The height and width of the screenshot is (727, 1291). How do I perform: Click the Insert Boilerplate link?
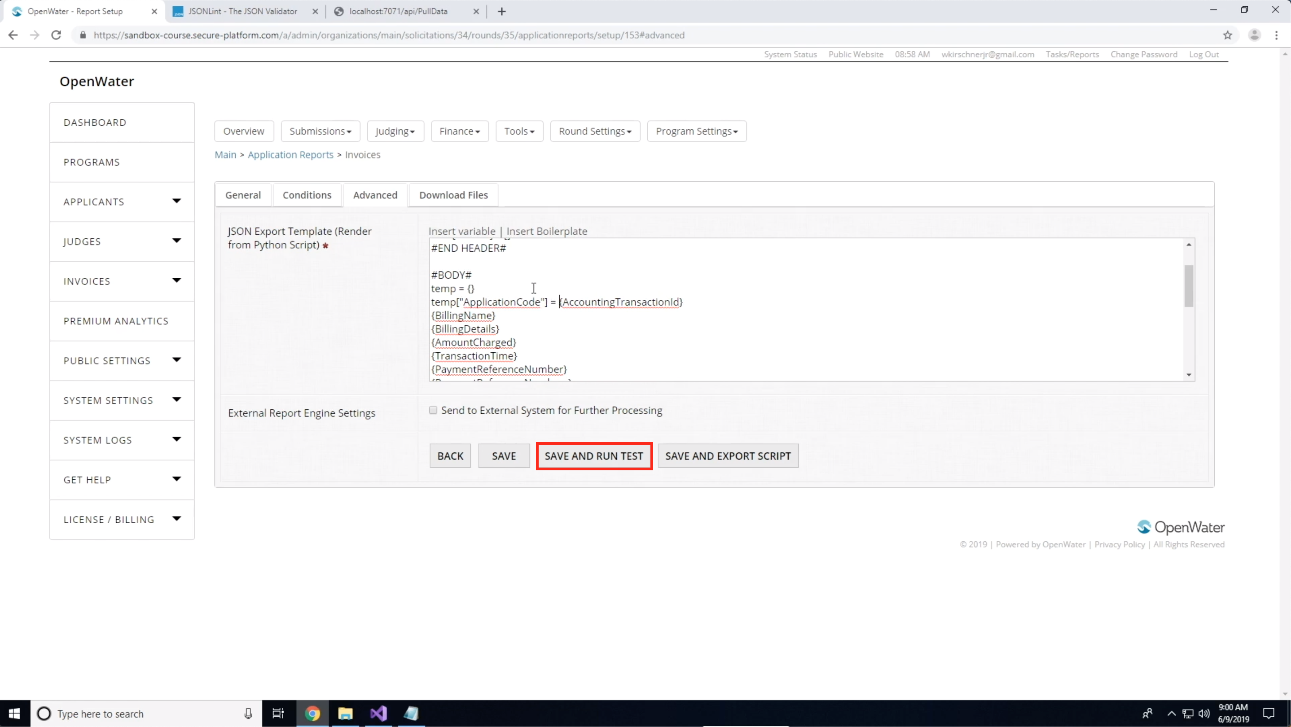click(547, 232)
